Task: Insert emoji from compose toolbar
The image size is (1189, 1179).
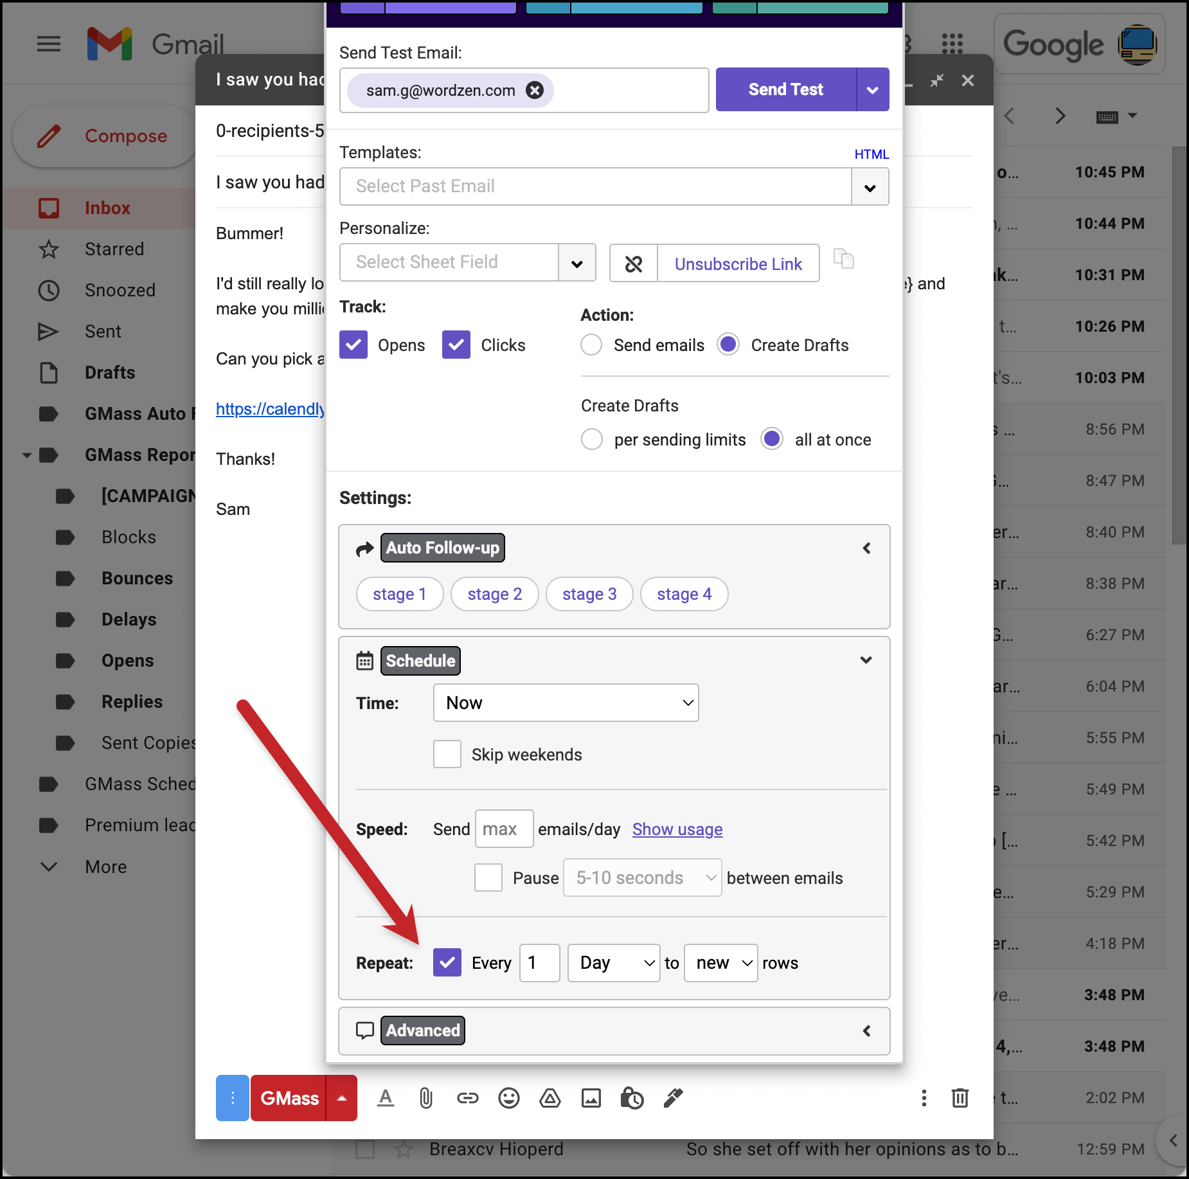Action: click(x=508, y=1098)
